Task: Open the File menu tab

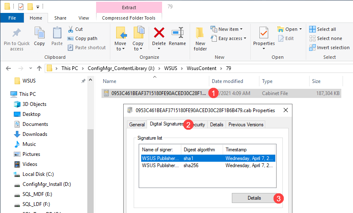Action: pos(12,18)
